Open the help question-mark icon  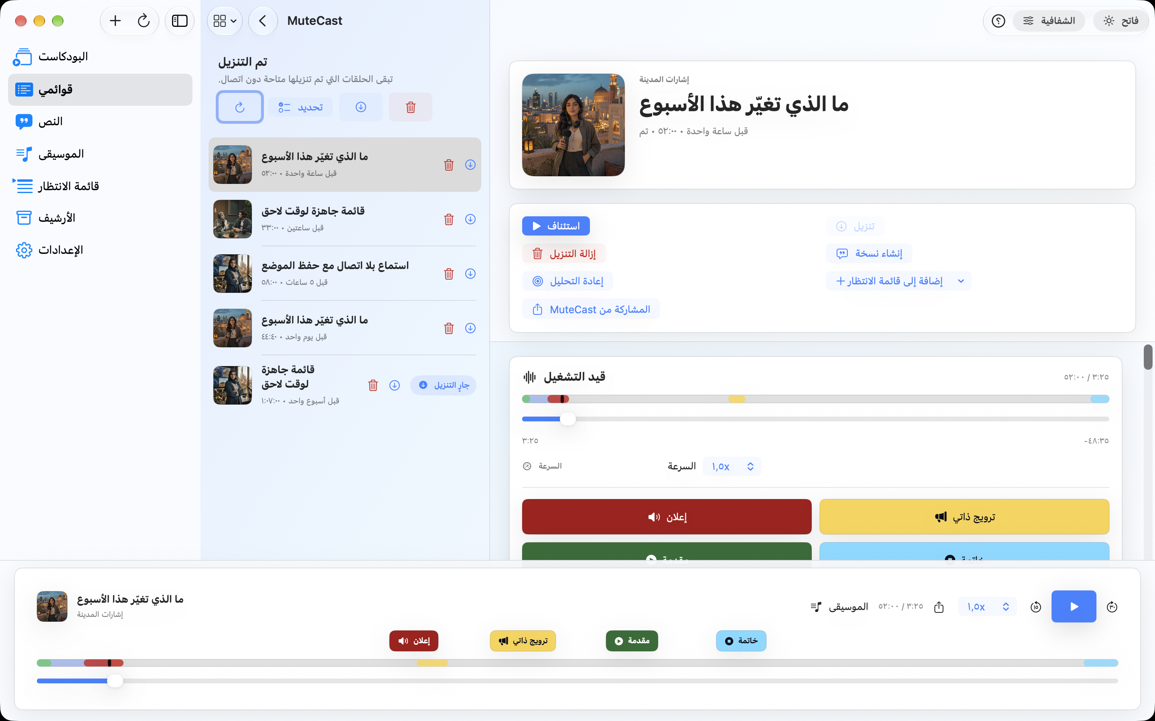click(998, 21)
